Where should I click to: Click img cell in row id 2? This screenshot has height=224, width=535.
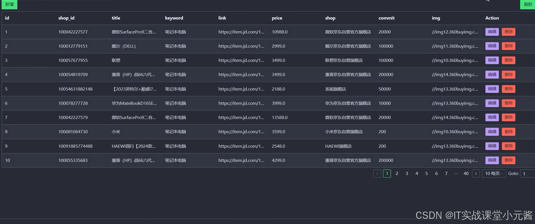point(455,46)
